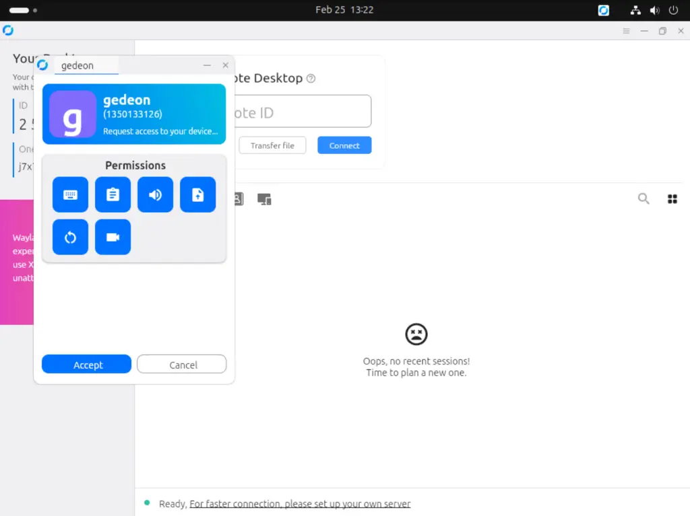Click the restart permission icon
690x516 pixels.
[x=70, y=237]
